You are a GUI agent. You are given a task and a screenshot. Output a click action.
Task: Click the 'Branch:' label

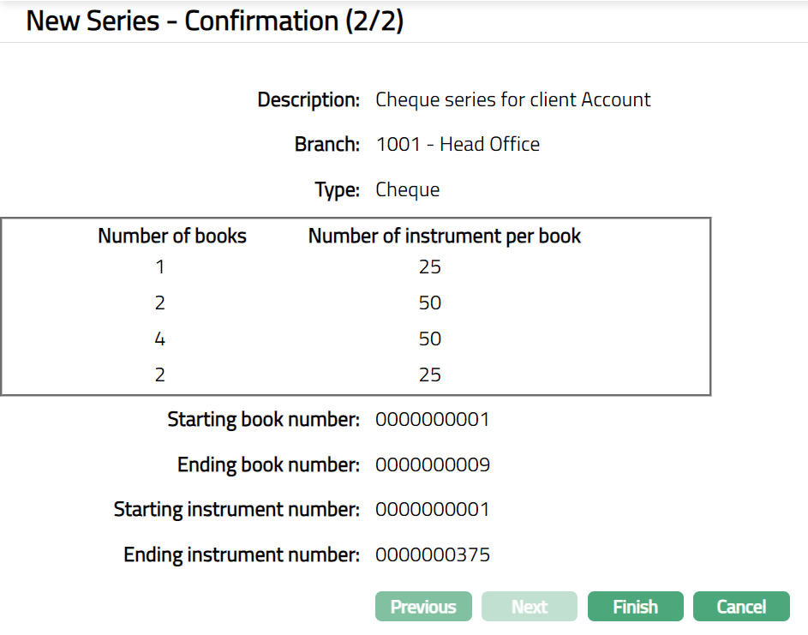[x=326, y=144]
